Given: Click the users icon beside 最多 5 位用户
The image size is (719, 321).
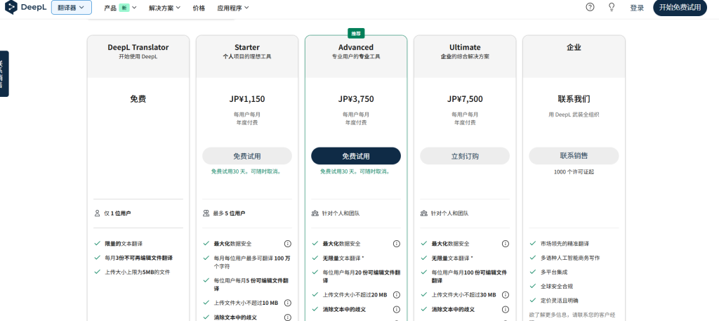Looking at the screenshot, I should pos(206,214).
